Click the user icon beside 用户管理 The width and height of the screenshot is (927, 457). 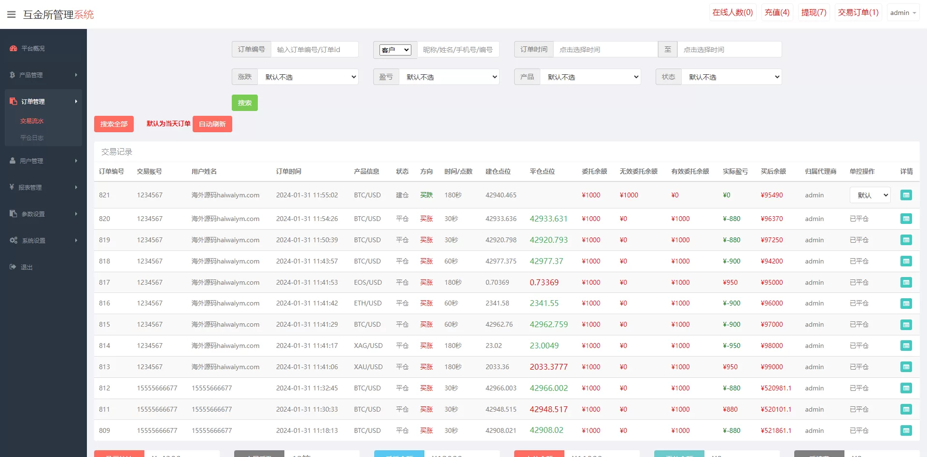[x=13, y=161]
